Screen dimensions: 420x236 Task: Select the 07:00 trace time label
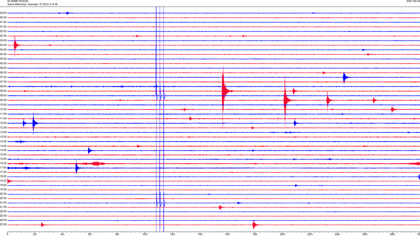click(3, 77)
